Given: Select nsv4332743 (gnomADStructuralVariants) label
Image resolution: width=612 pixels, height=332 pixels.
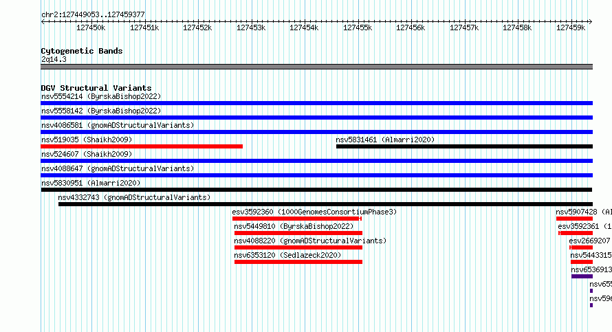Looking at the screenshot, I should coord(134,197).
